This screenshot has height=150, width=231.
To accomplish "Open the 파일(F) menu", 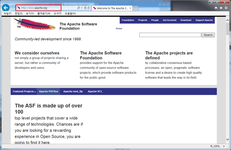I will coord(8,13).
